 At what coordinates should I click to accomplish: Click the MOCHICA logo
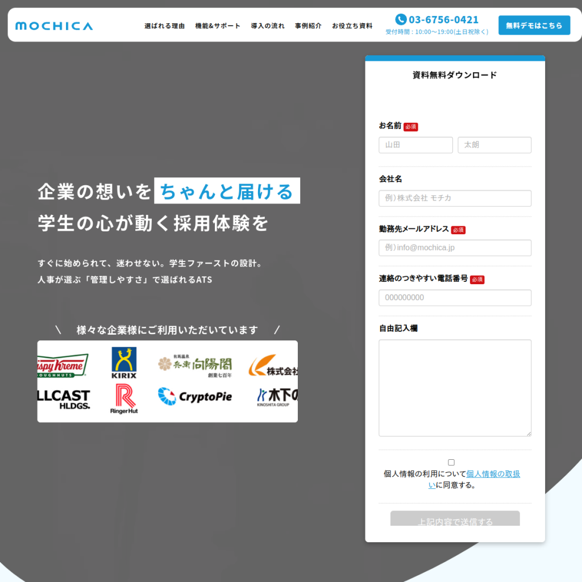click(x=54, y=26)
